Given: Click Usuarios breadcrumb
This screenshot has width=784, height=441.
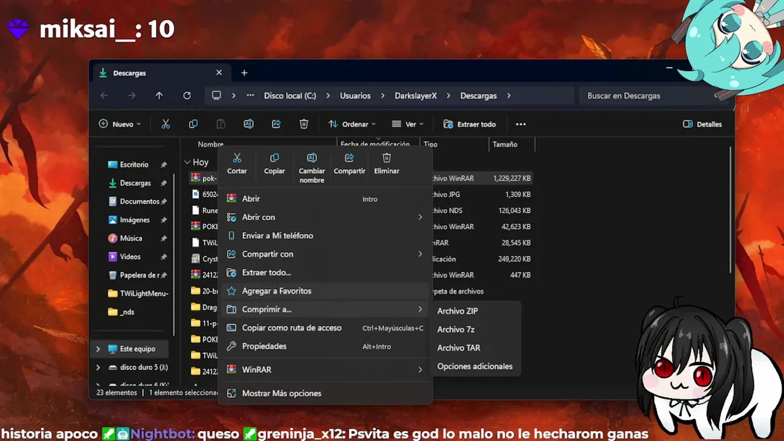Looking at the screenshot, I should tap(355, 96).
